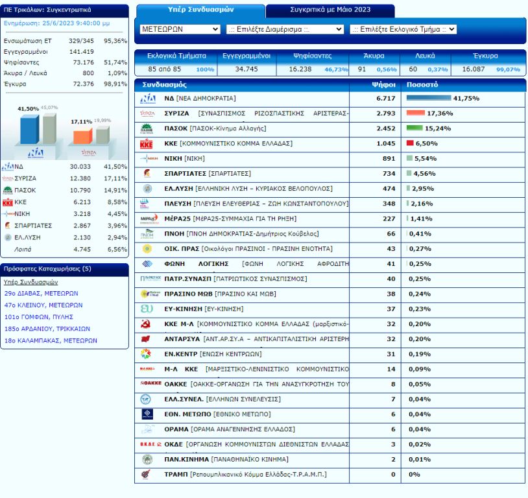Open link 185ο ΑΡΔΑΝΙΟΥ, ΤΡΙΚΚΑΙΩΝ
The height and width of the screenshot is (498, 528).
(47, 329)
